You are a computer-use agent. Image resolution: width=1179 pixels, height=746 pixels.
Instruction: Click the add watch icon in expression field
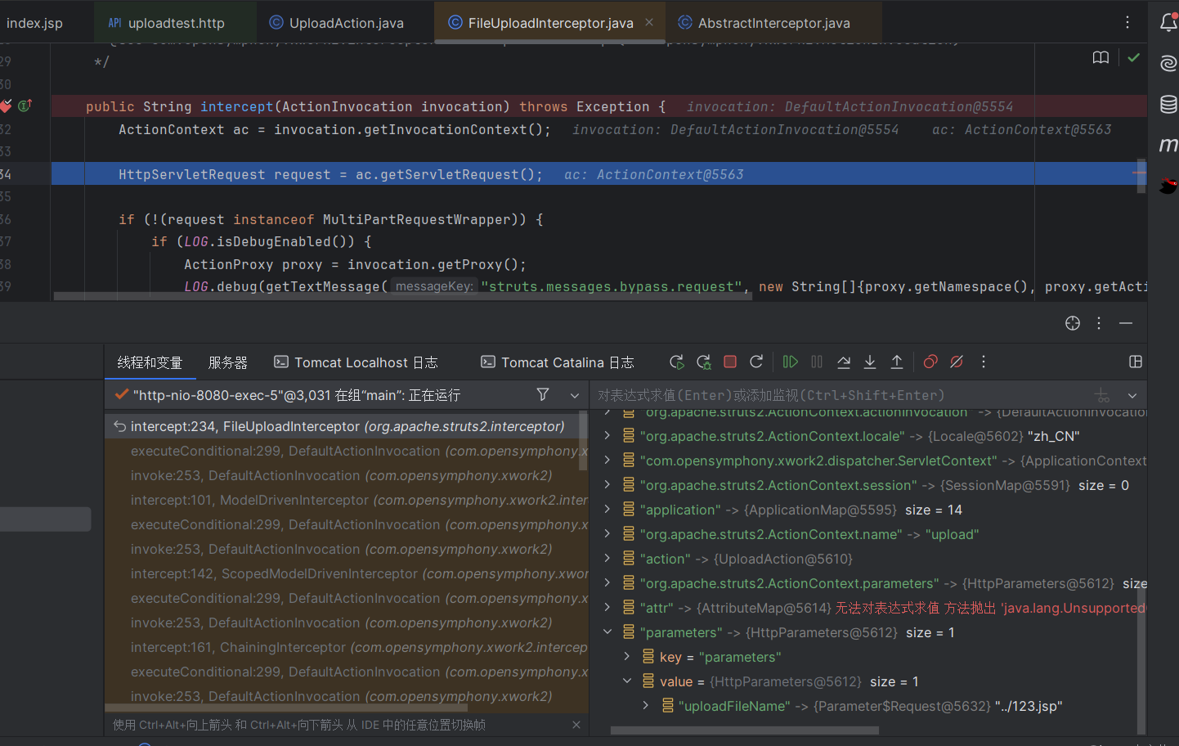coord(1102,395)
